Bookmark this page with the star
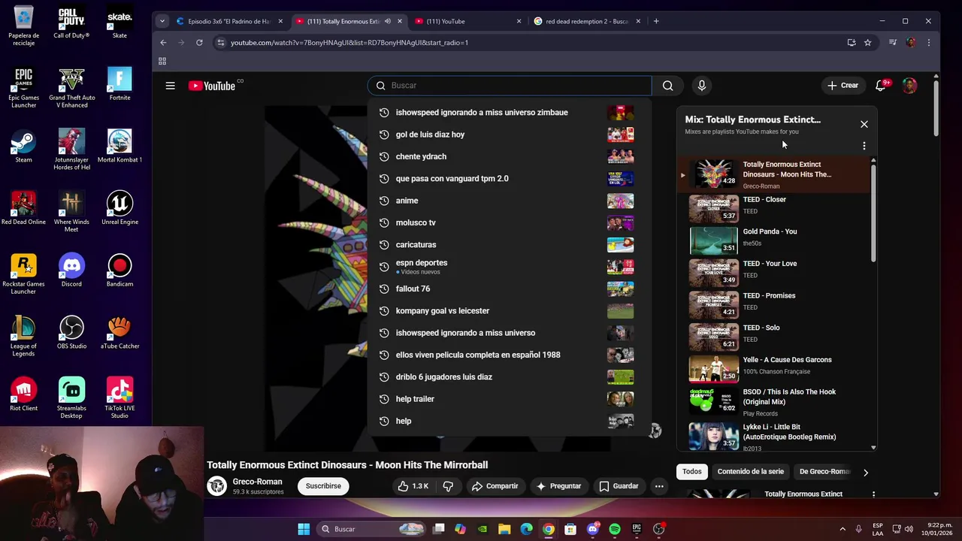The width and height of the screenshot is (962, 541). pyautogui.click(x=868, y=43)
